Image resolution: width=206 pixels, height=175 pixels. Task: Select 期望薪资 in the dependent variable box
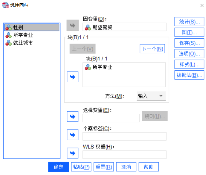pyautogui.click(x=125, y=27)
